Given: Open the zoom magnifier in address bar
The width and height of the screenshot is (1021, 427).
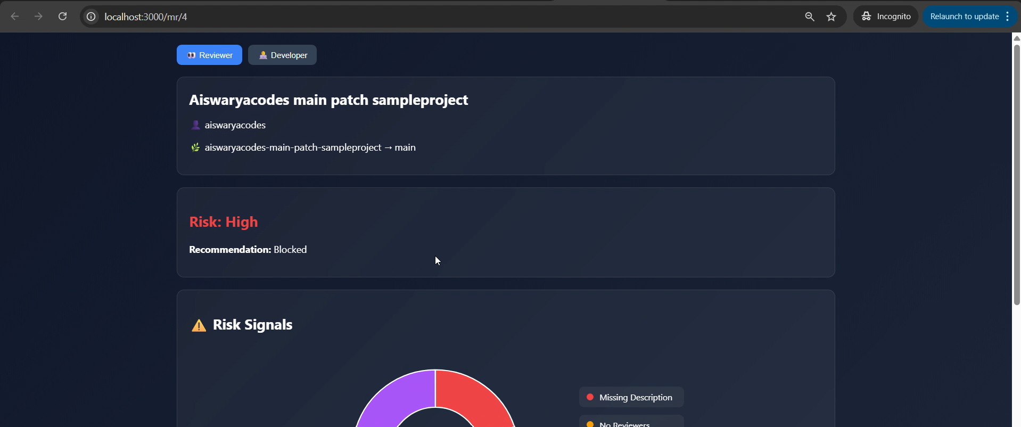Looking at the screenshot, I should [810, 17].
